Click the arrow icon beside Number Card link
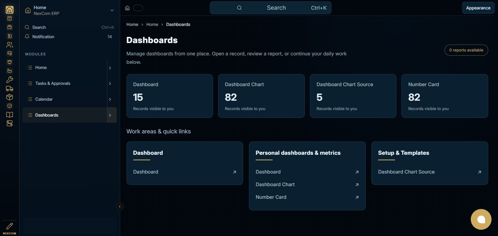 [357, 197]
